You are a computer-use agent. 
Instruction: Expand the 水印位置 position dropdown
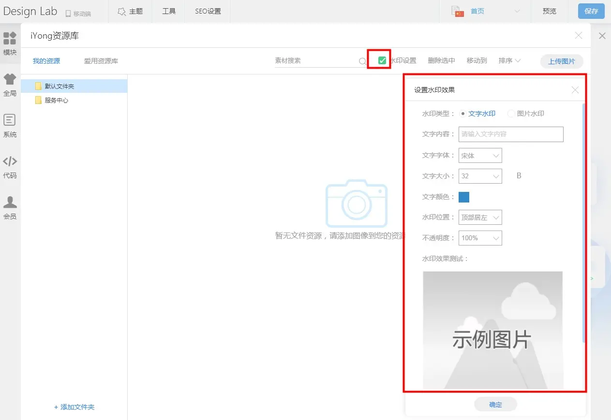pos(480,217)
